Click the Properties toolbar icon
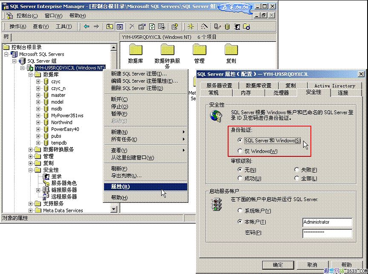 142,26
